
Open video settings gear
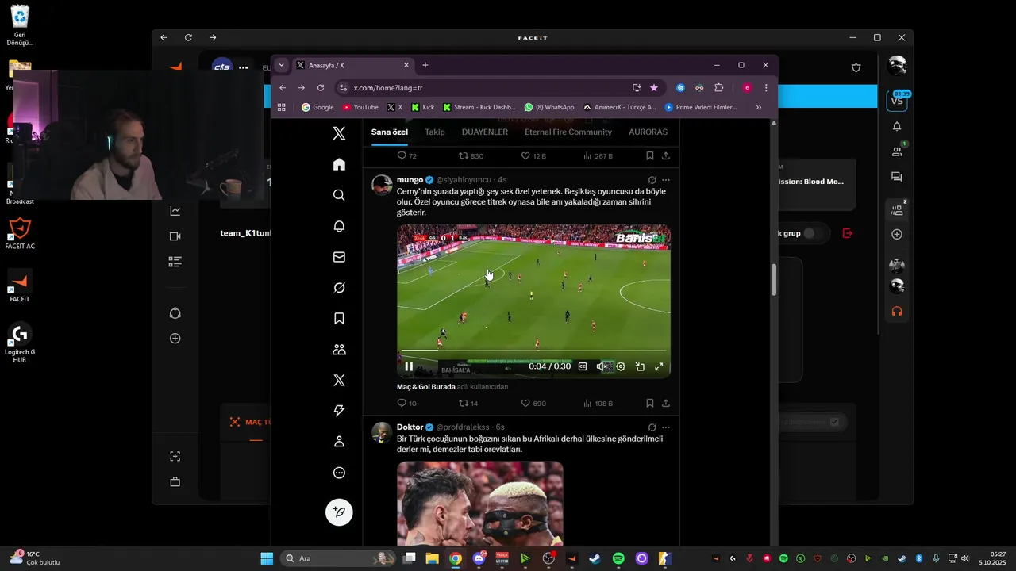click(x=621, y=366)
